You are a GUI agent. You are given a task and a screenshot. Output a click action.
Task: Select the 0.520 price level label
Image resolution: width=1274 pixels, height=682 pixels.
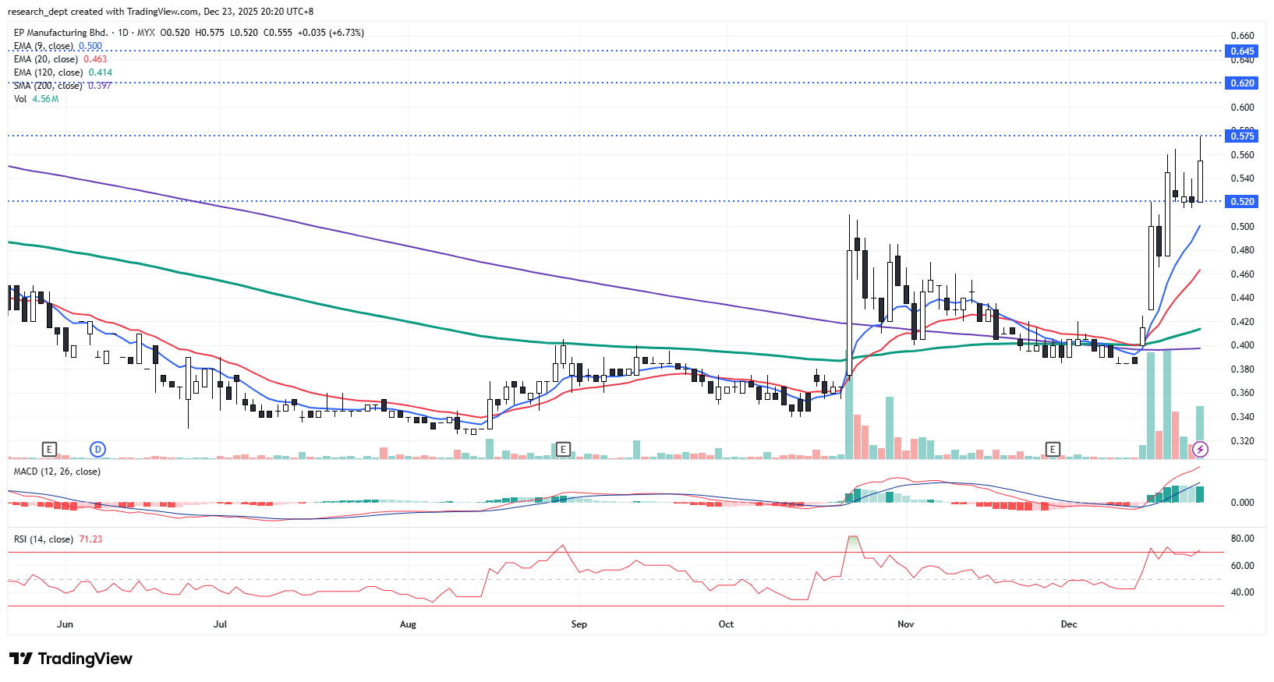click(x=1242, y=201)
